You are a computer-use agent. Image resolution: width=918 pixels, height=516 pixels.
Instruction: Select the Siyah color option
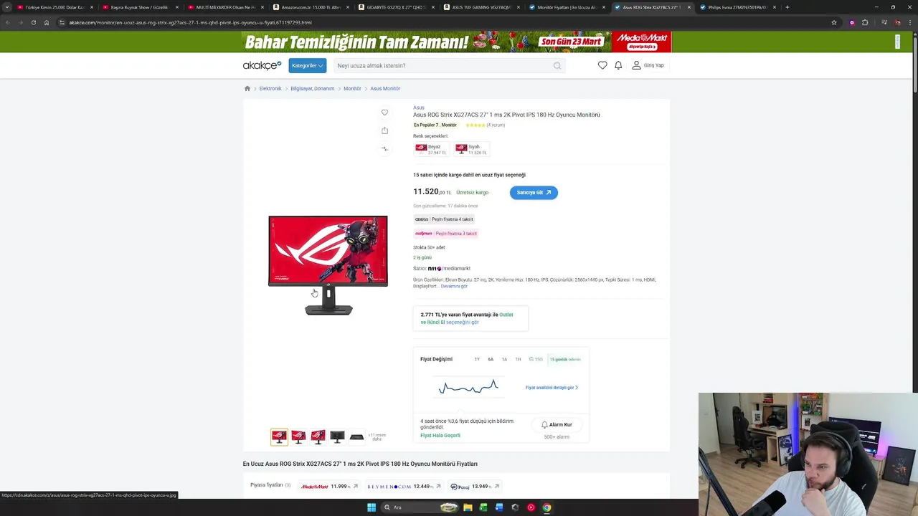(471, 149)
